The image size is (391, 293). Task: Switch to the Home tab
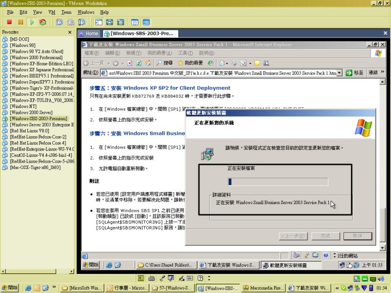point(89,33)
